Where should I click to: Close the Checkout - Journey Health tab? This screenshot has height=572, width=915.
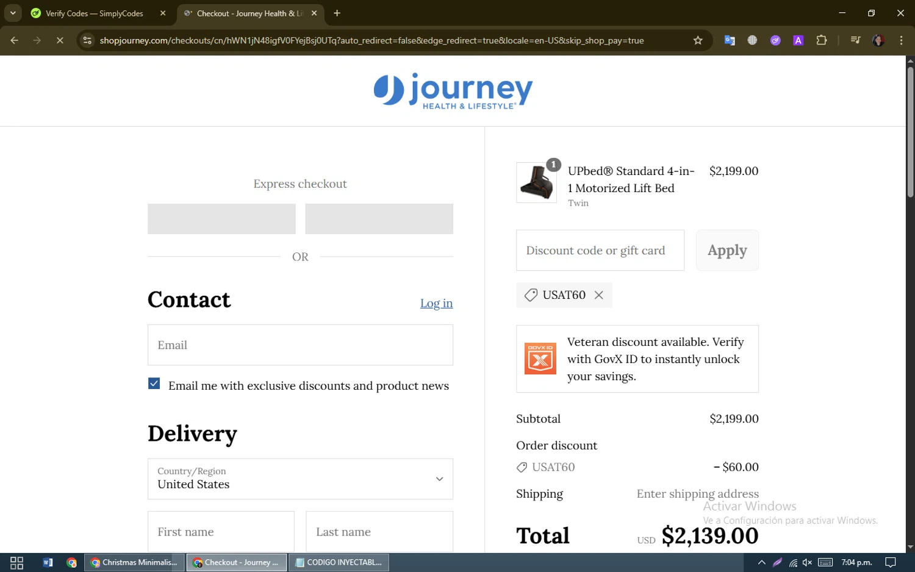314,13
